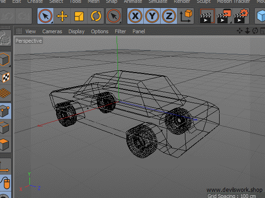The height and width of the screenshot is (198, 265).
Task: Open the viewport Filter menu
Action: tap(120, 31)
